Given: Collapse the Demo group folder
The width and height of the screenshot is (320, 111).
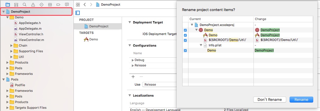Looking at the screenshot, I should 7,18.
